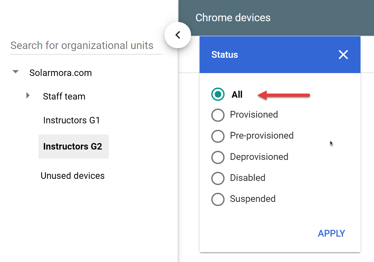Choose the Suspended status radio button
The width and height of the screenshot is (374, 262).
click(218, 199)
